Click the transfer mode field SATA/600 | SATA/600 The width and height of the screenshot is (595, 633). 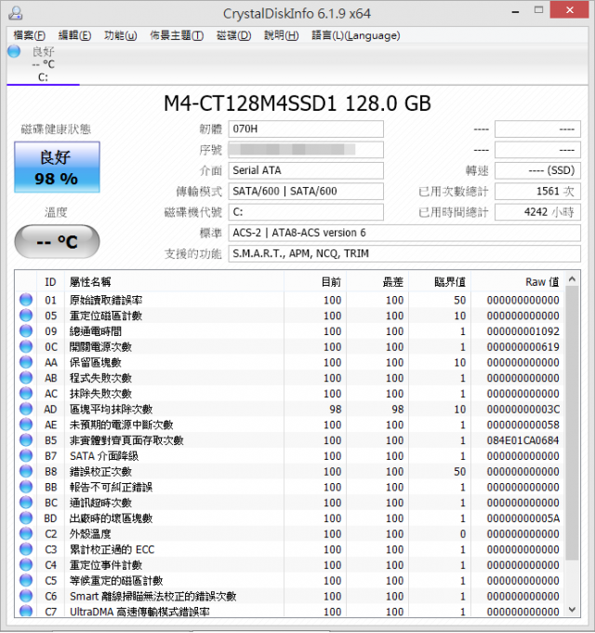[306, 192]
